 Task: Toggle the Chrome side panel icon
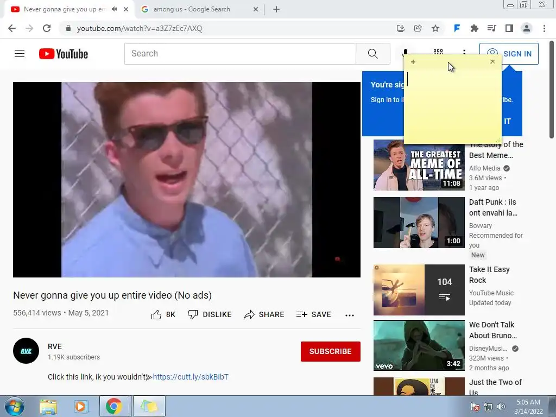coord(509,28)
